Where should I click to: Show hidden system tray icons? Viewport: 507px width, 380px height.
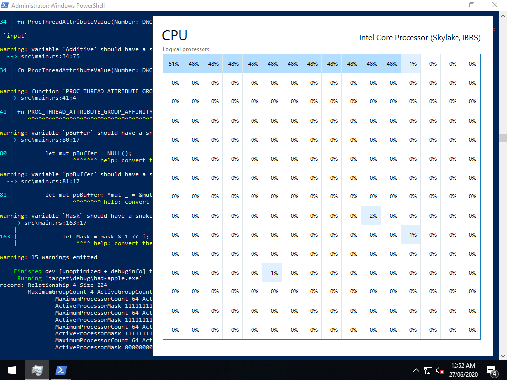coord(417,370)
